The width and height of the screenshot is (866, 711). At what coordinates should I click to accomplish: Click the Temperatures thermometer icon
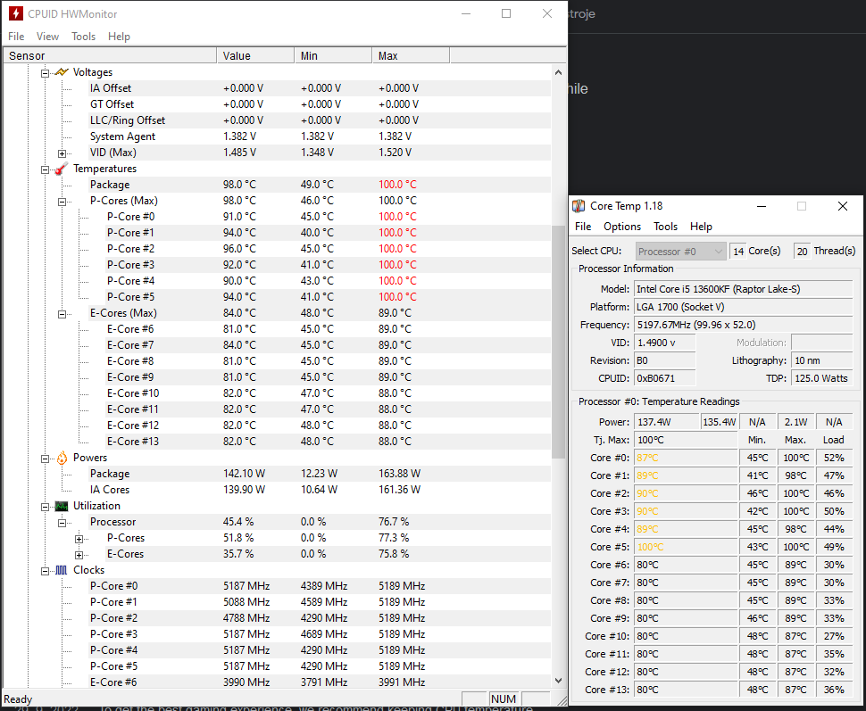click(x=62, y=169)
